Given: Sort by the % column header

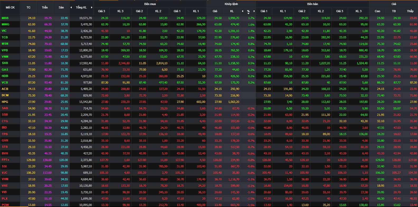Looking at the screenshot, I should [248, 11].
